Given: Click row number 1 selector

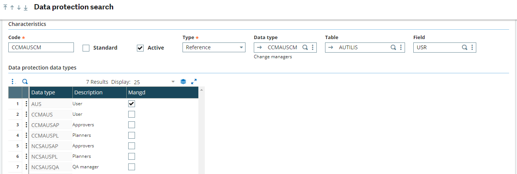Looking at the screenshot, I should tap(15, 104).
